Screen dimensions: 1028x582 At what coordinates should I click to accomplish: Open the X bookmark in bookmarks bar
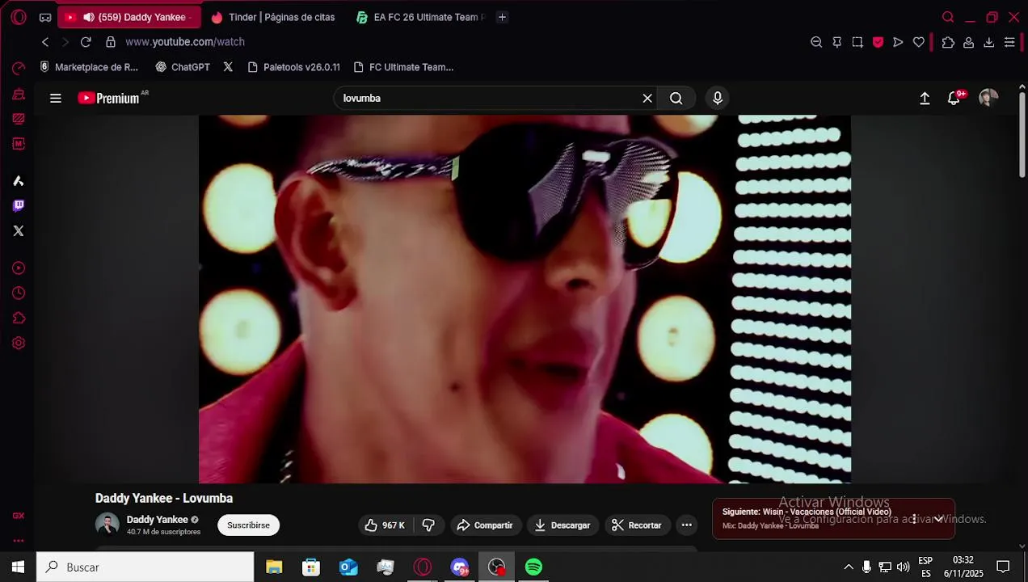228,67
